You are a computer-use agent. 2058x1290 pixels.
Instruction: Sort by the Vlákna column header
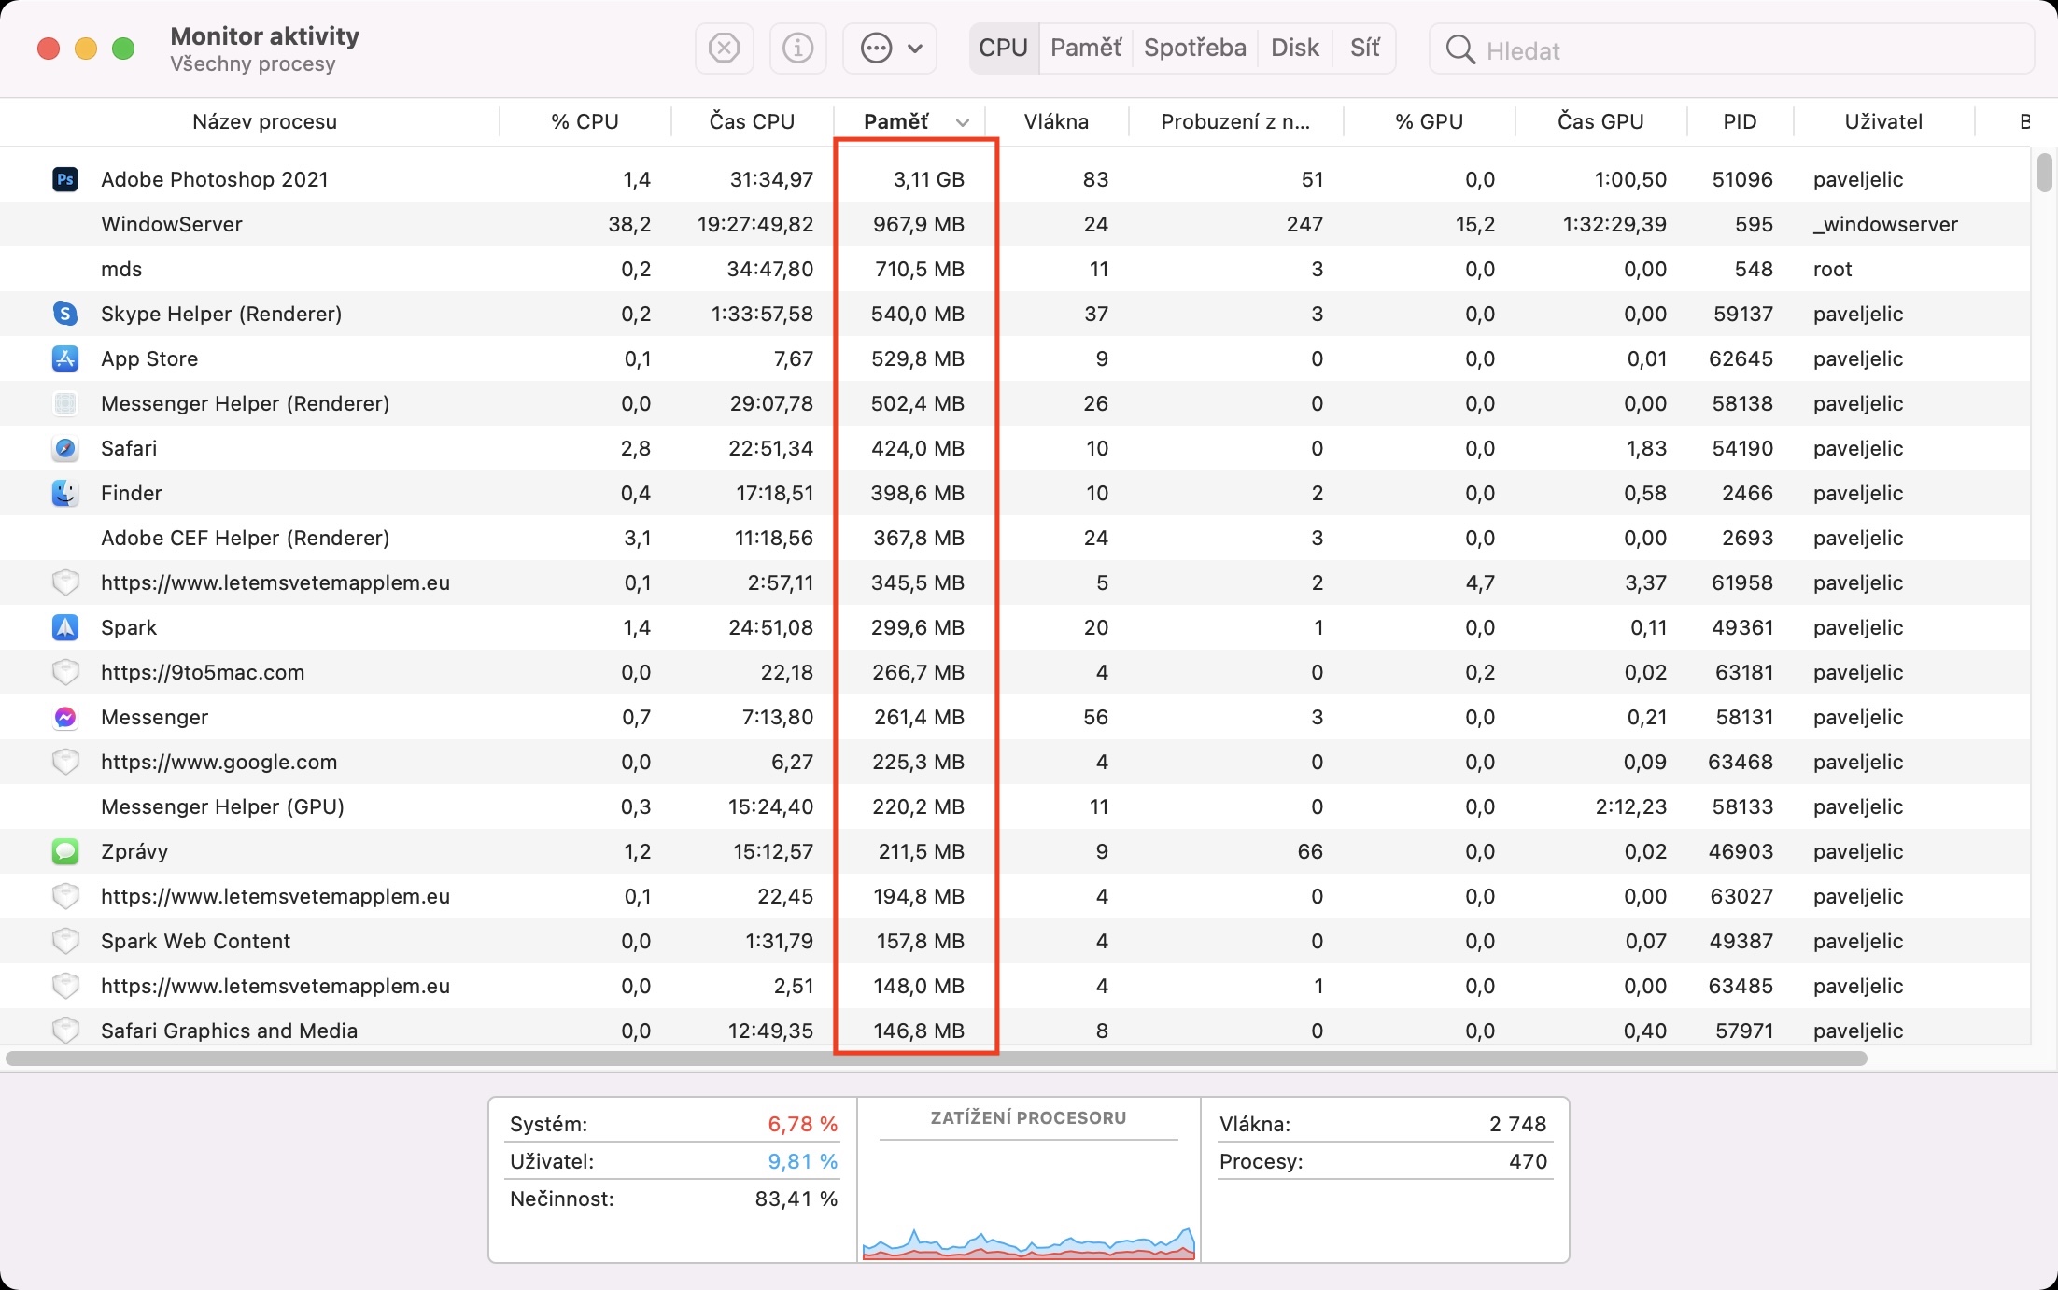click(1055, 122)
